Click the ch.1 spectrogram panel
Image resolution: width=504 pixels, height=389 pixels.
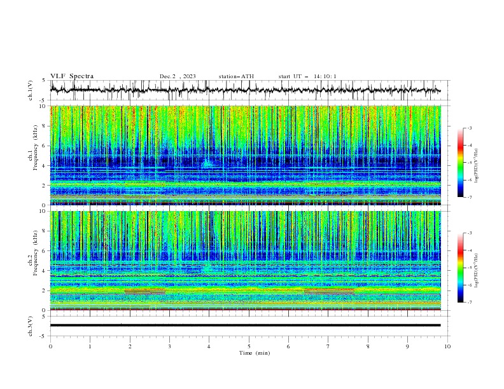pos(245,155)
